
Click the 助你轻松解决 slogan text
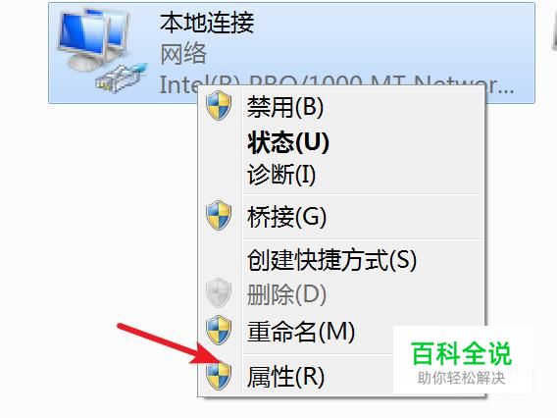pos(461,378)
